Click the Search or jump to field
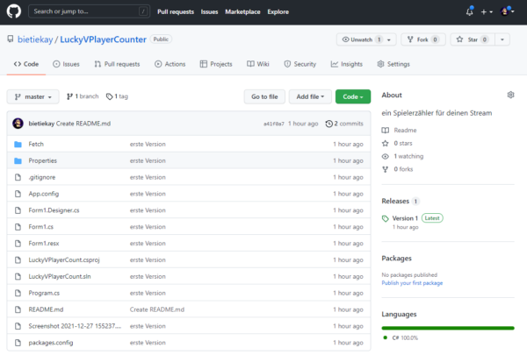The image size is (527, 355). (89, 11)
